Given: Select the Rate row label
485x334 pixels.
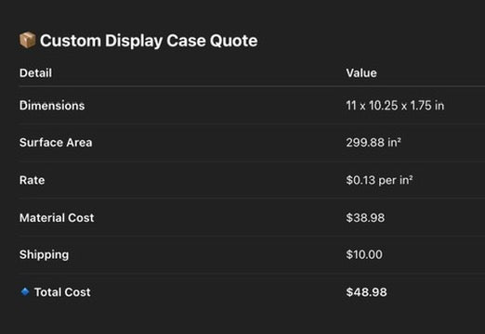Looking at the screenshot, I should 33,180.
